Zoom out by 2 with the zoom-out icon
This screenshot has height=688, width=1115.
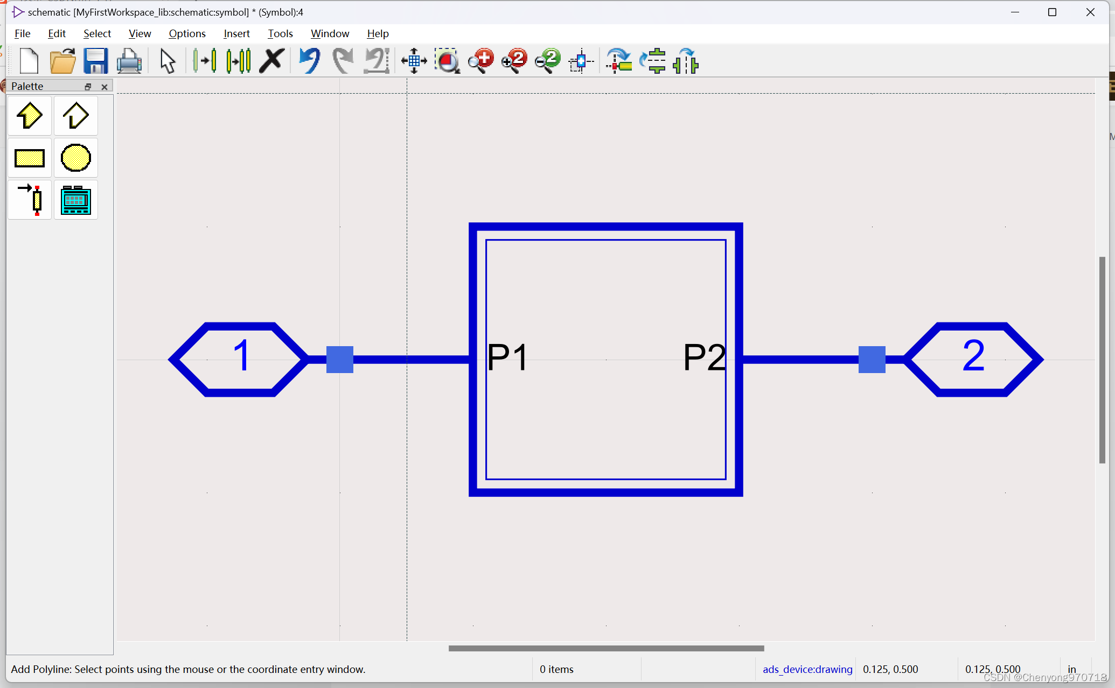(547, 61)
